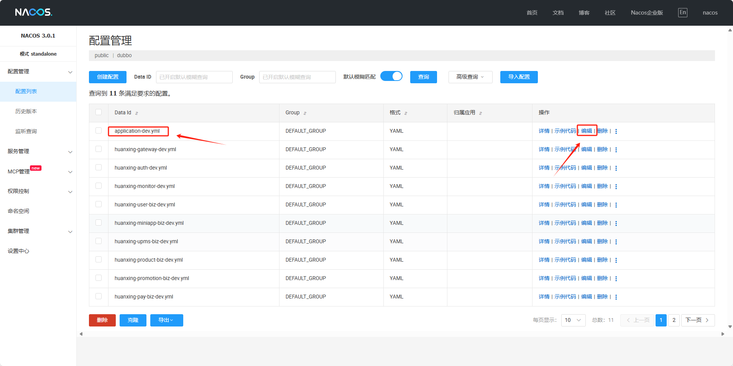Screen dimensions: 733x366
Task: Click 编辑 link for huanxing-auth-dev.yml
Action: pyautogui.click(x=586, y=168)
